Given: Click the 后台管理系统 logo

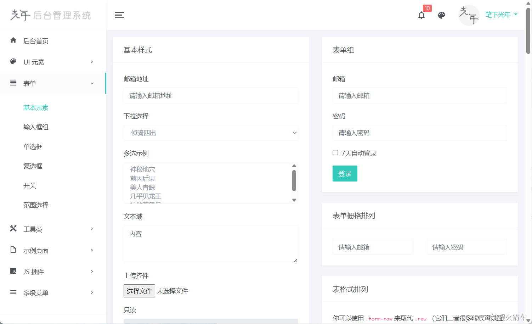Looking at the screenshot, I should coord(51,15).
